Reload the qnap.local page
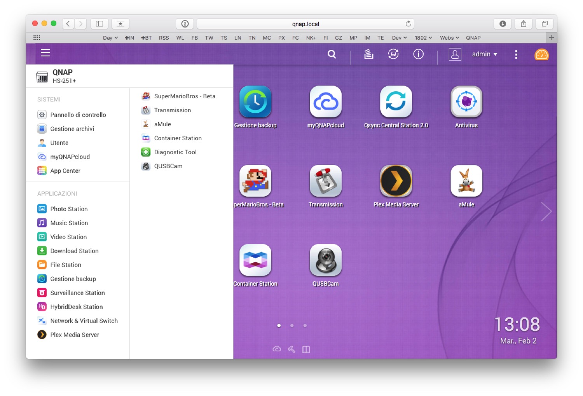Viewport: 583px width, 396px height. point(408,24)
